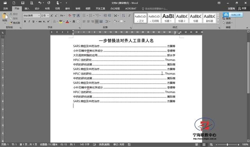Click the Align Left icon
The image size is (250, 147).
(x=84, y=21)
